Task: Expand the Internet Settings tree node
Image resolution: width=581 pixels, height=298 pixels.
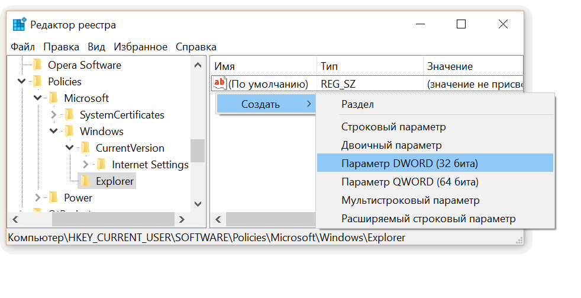Action: click(x=86, y=164)
